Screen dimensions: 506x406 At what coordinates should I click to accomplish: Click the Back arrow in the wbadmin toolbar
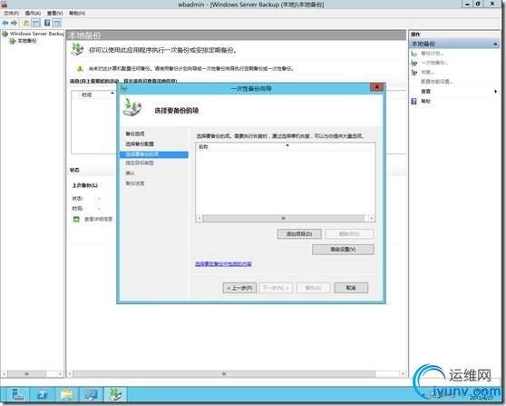pos(5,23)
